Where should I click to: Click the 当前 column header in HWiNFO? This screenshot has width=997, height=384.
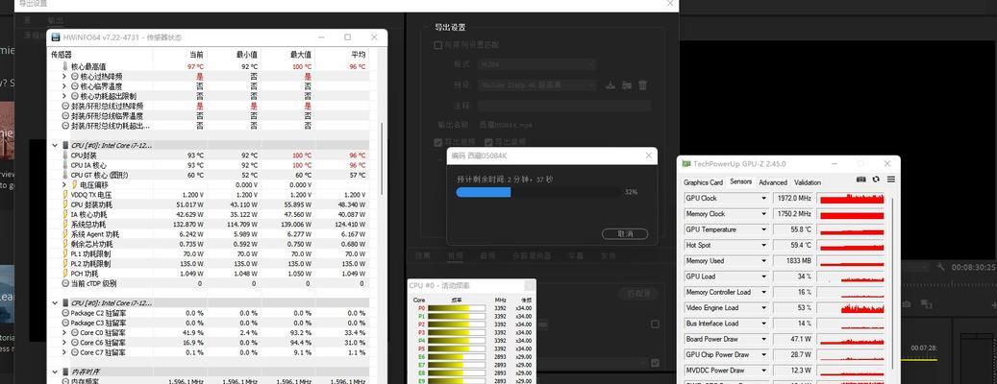coord(196,55)
